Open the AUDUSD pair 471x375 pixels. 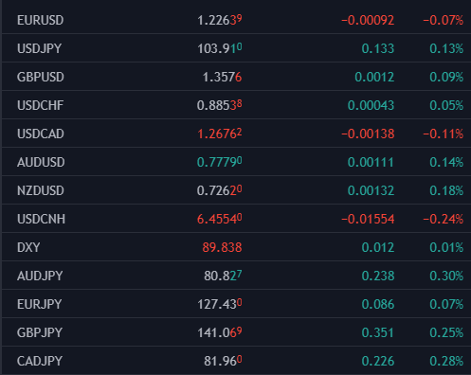coord(41,162)
